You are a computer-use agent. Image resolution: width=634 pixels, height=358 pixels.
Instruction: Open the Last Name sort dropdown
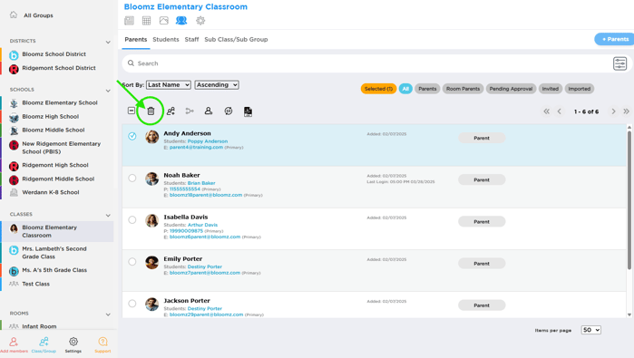(169, 85)
